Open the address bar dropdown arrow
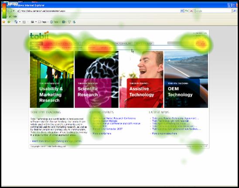The width and height of the screenshot is (239, 188). (182, 11)
